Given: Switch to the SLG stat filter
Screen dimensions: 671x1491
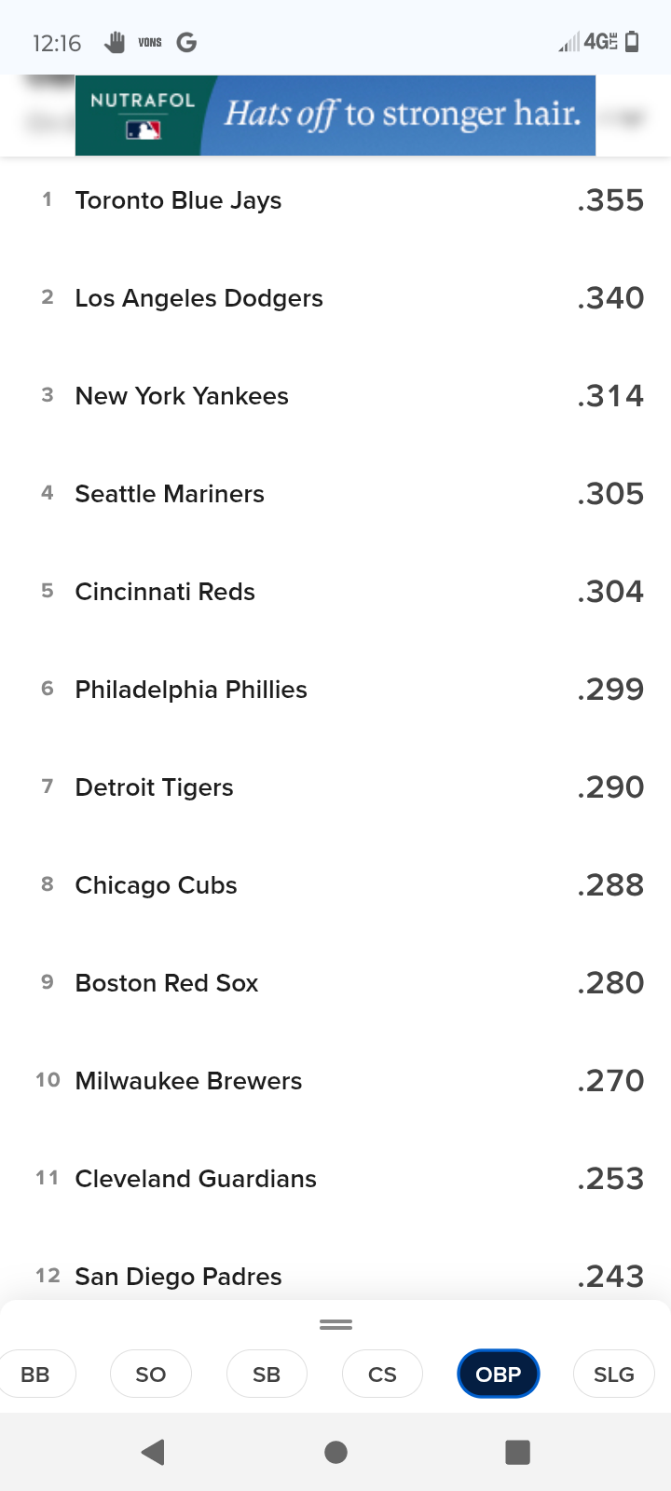Looking at the screenshot, I should click(x=613, y=1375).
